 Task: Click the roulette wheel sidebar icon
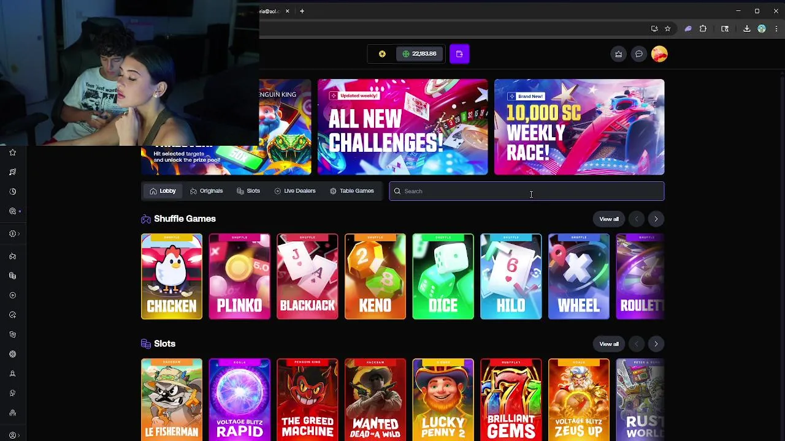[12, 354]
